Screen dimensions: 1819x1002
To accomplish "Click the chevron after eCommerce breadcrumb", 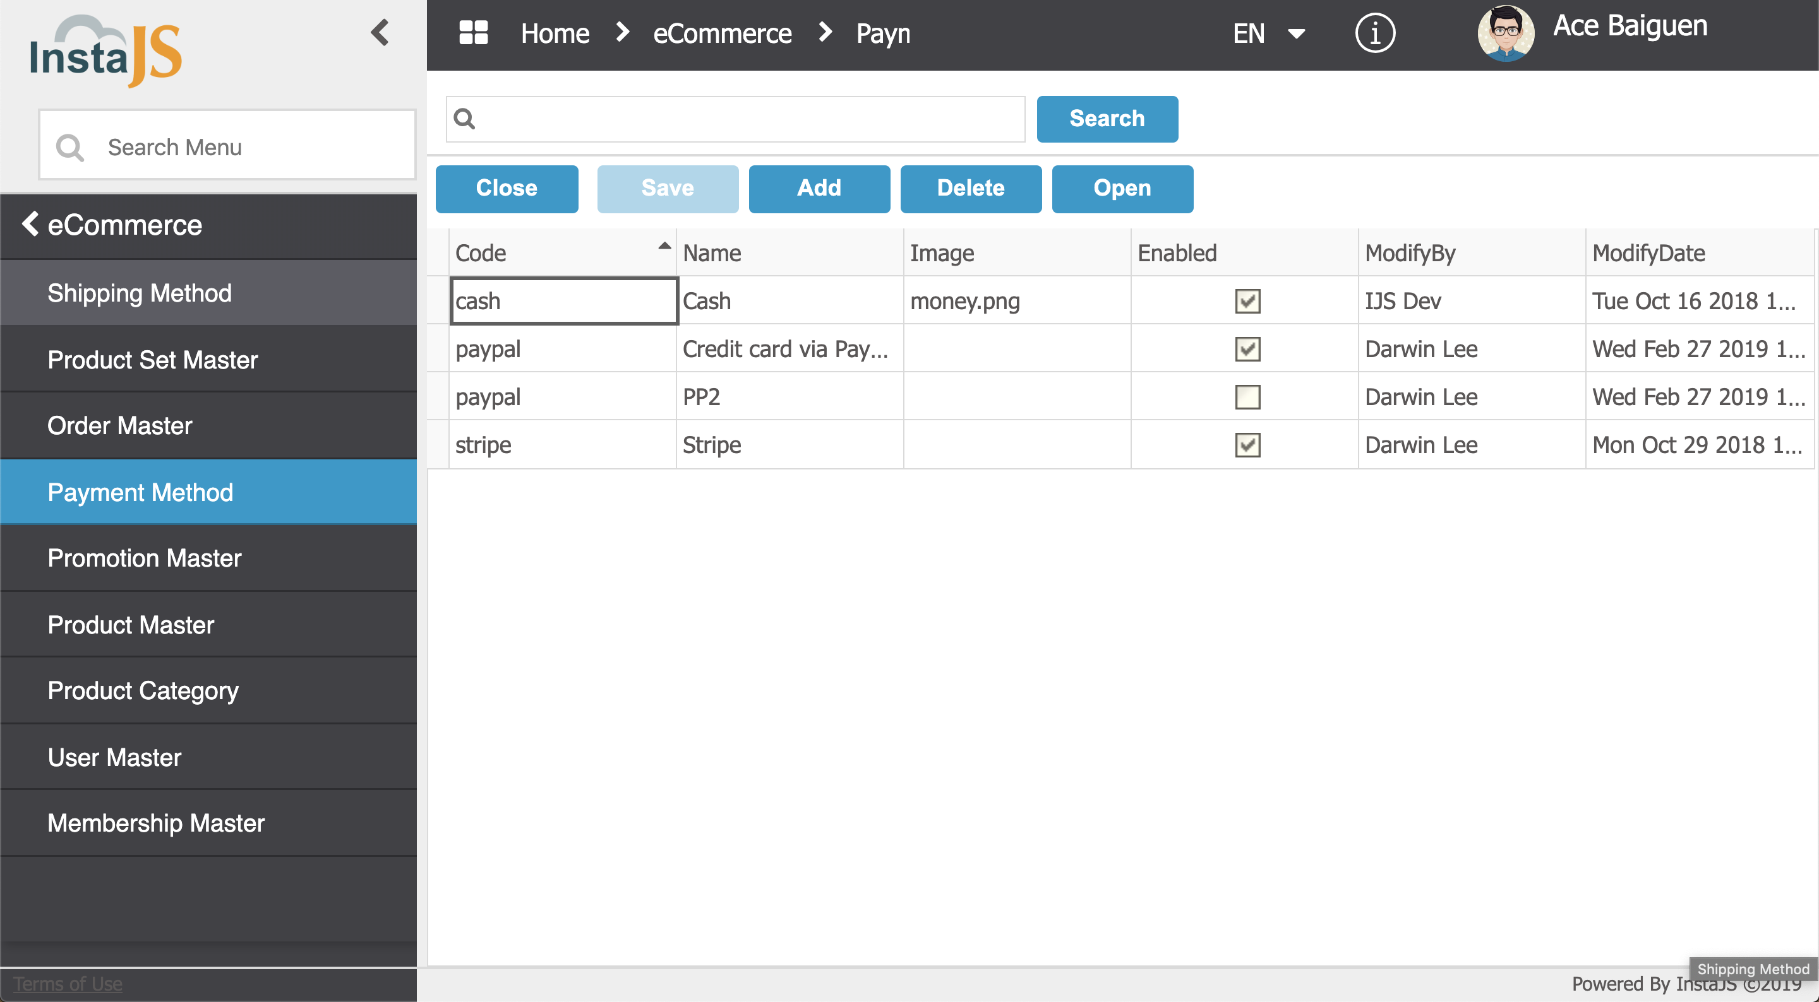I will click(x=825, y=32).
